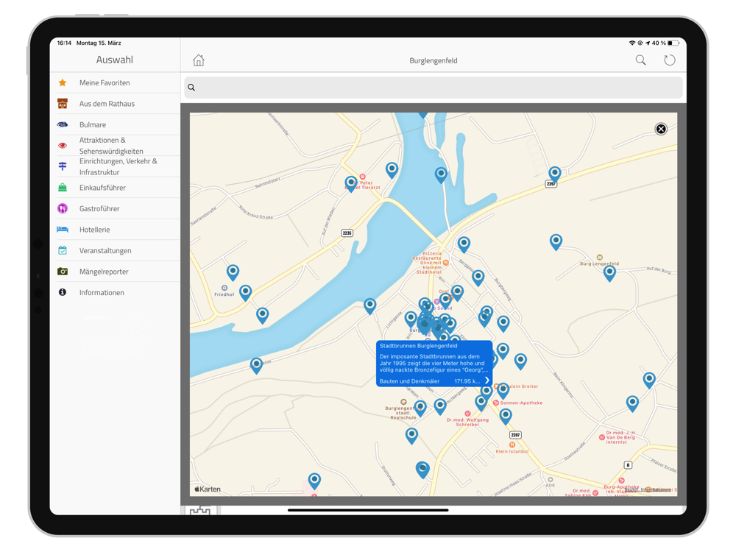Screen dimensions: 736x552
Task: Click the Klein Istanbul restaurant label
Action: pyautogui.click(x=512, y=452)
